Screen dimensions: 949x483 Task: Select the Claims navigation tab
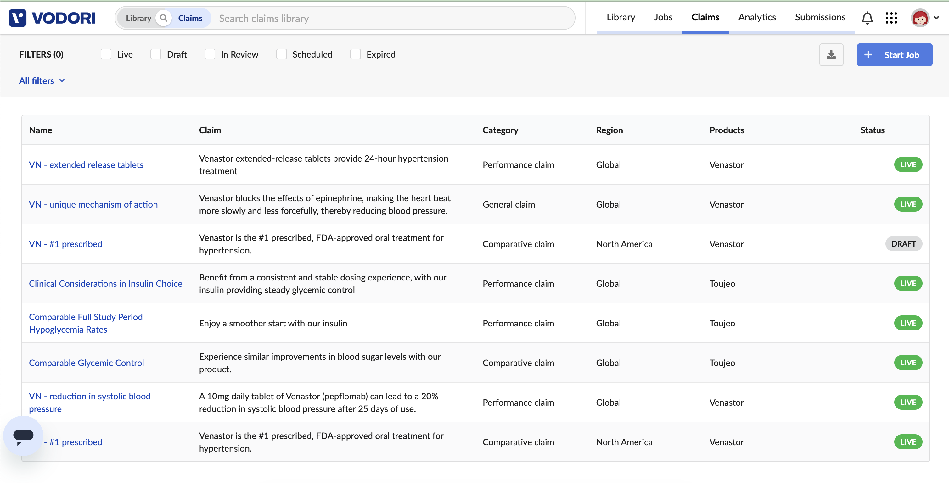(705, 17)
